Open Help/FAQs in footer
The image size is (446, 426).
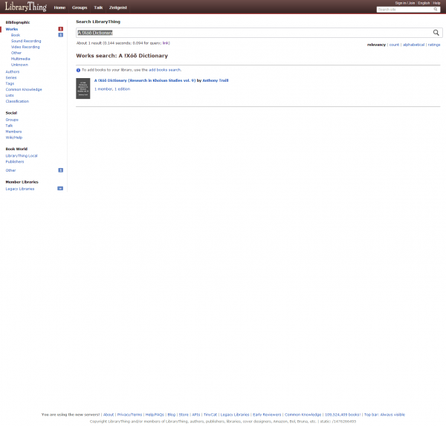tap(155, 415)
